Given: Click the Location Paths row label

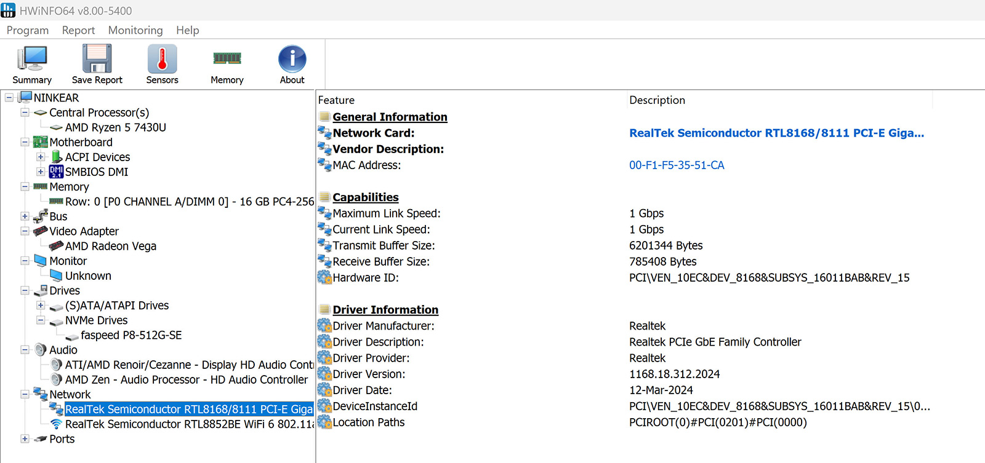Looking at the screenshot, I should coord(369,422).
